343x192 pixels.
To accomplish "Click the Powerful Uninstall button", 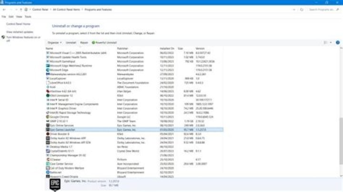I will tap(104, 43).
